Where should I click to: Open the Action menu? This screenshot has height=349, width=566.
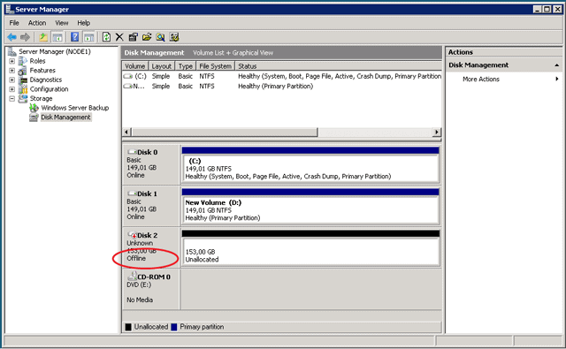[37, 23]
